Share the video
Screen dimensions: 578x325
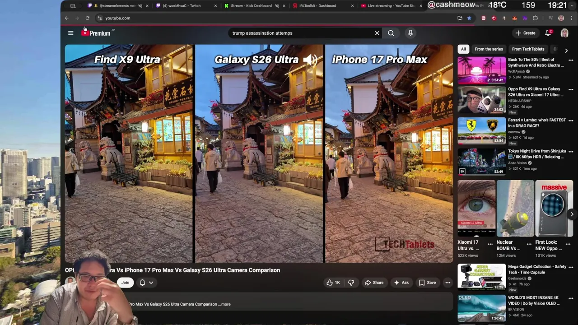374,283
